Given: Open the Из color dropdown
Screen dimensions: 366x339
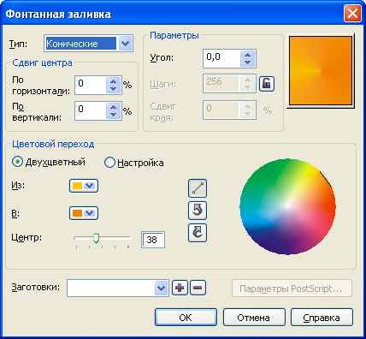Looking at the screenshot, I should point(84,186).
